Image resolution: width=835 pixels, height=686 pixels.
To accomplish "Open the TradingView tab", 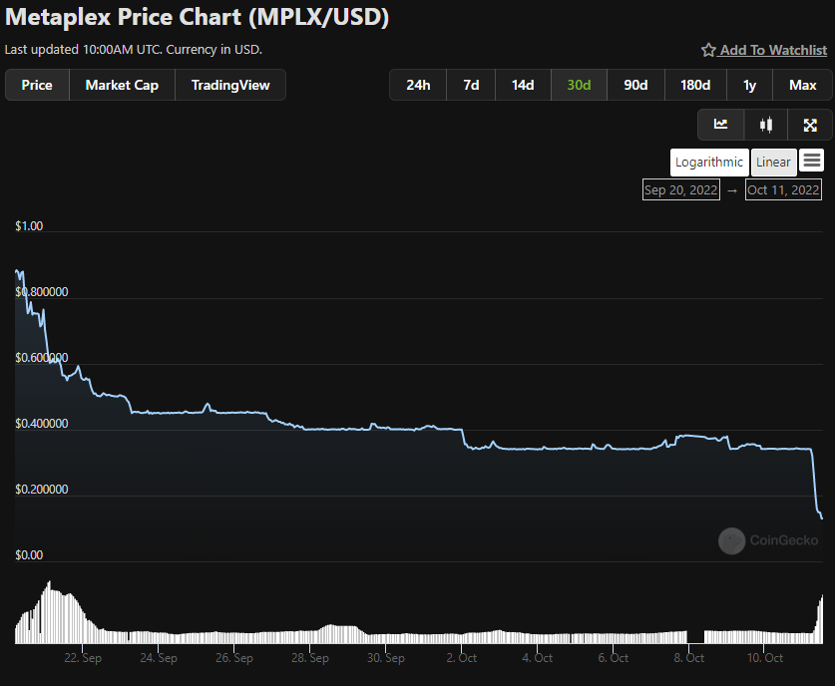I will coord(230,85).
